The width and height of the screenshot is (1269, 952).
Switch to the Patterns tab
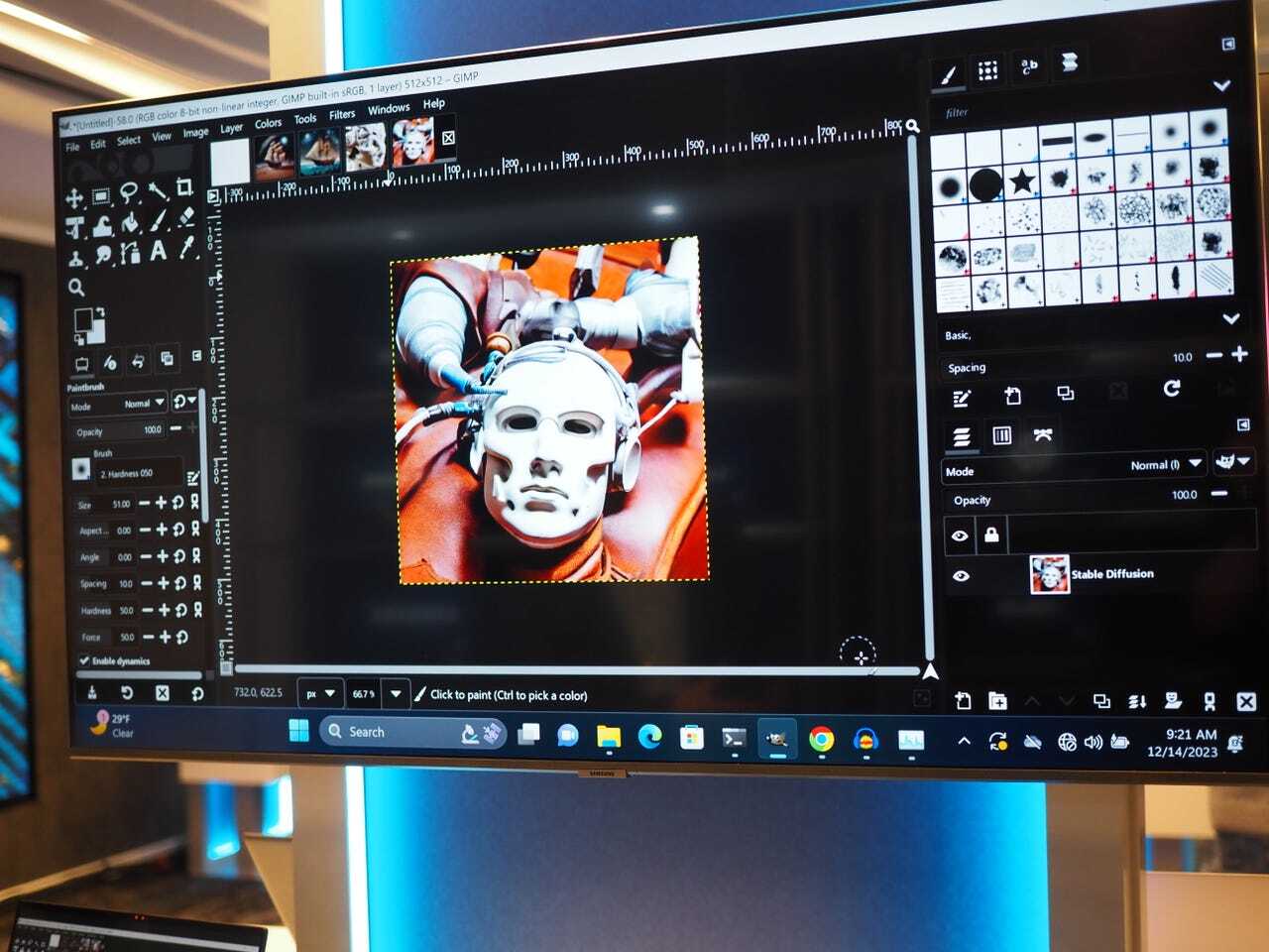pyautogui.click(x=987, y=70)
